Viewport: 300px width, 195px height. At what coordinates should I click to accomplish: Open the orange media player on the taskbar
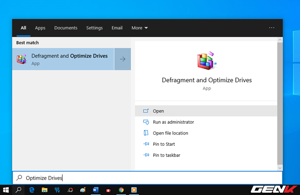pos(134,190)
